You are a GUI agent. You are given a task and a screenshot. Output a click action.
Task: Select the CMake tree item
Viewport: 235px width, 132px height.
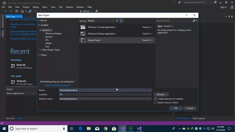[48, 43]
